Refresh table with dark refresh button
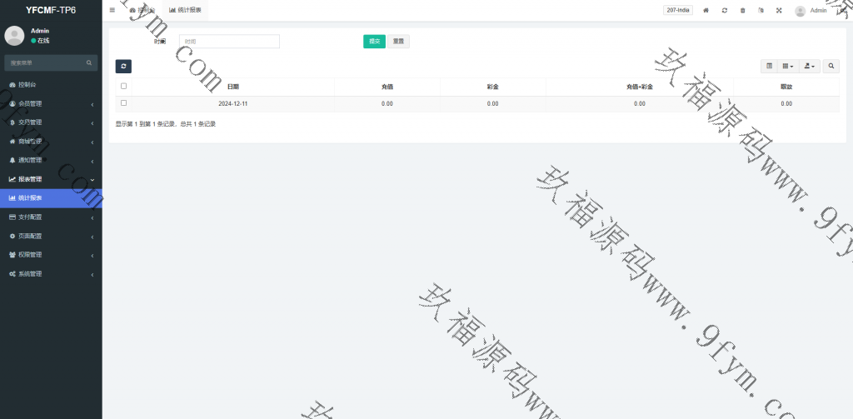Viewport: 853px width, 419px height. pos(123,66)
